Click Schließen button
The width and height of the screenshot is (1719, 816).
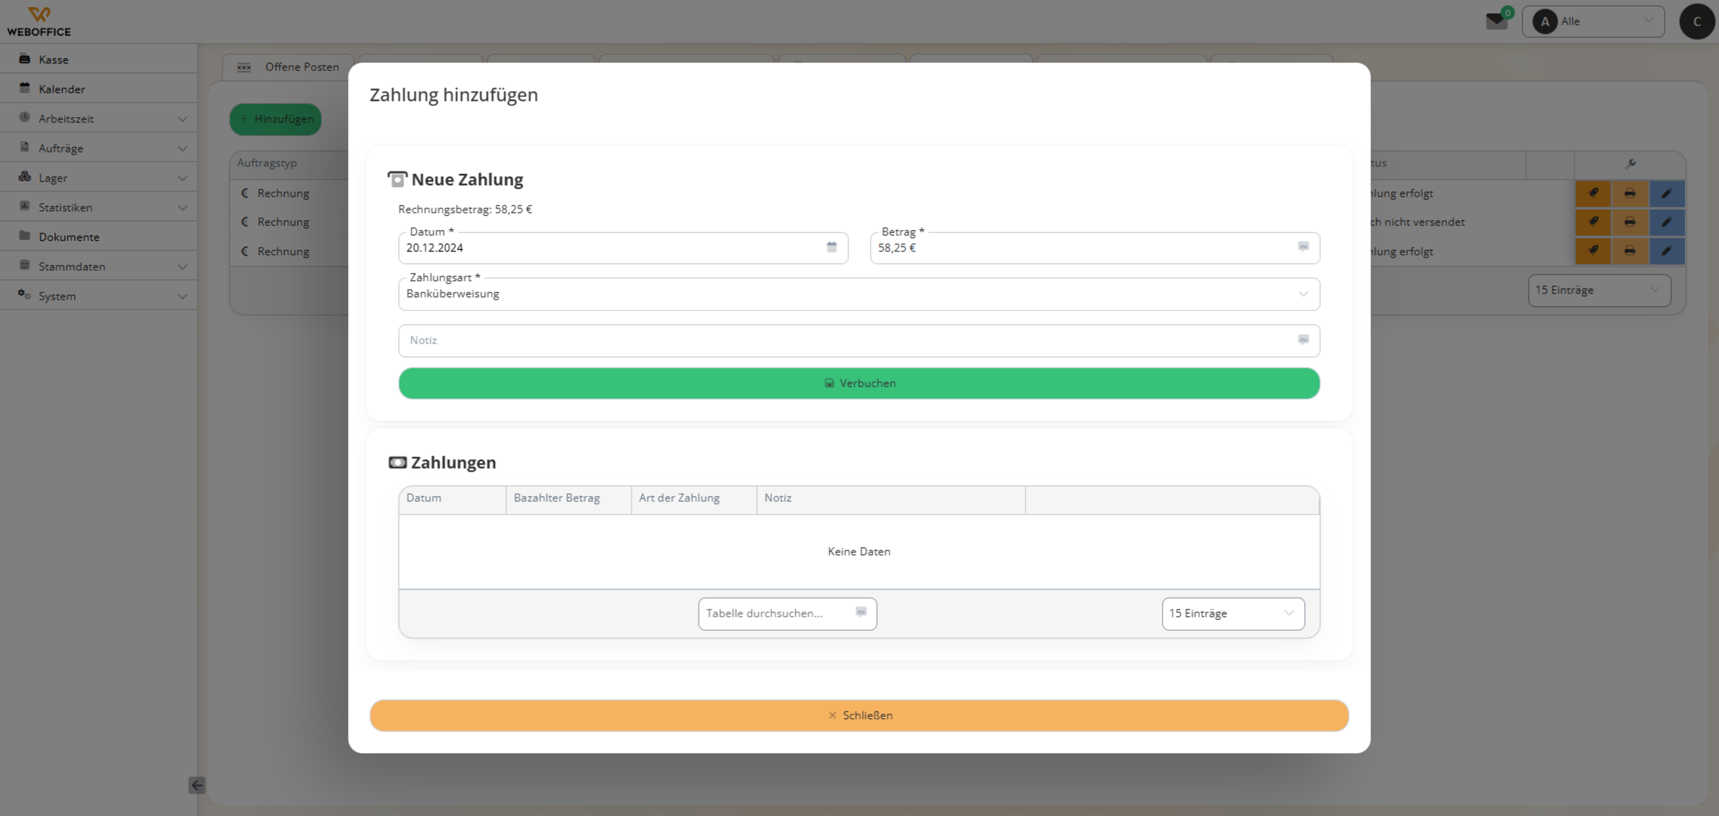click(859, 715)
